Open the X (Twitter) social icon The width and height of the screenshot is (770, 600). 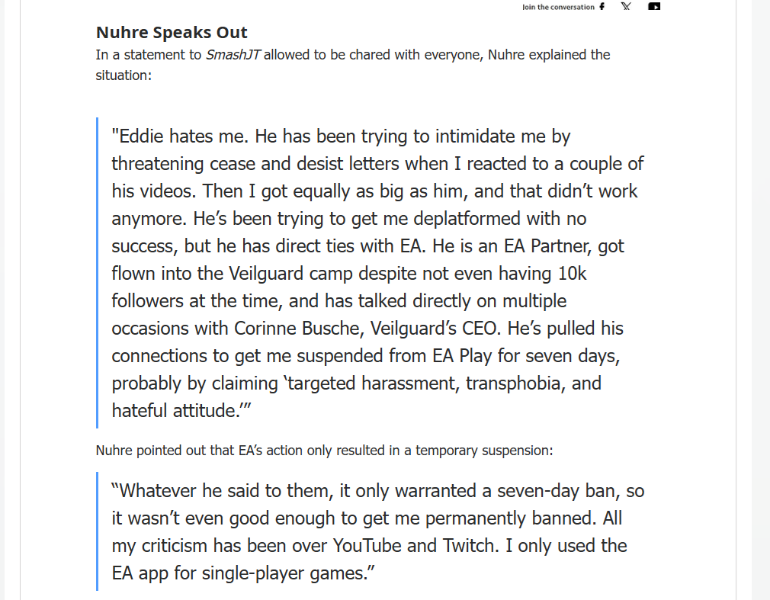[x=626, y=6]
